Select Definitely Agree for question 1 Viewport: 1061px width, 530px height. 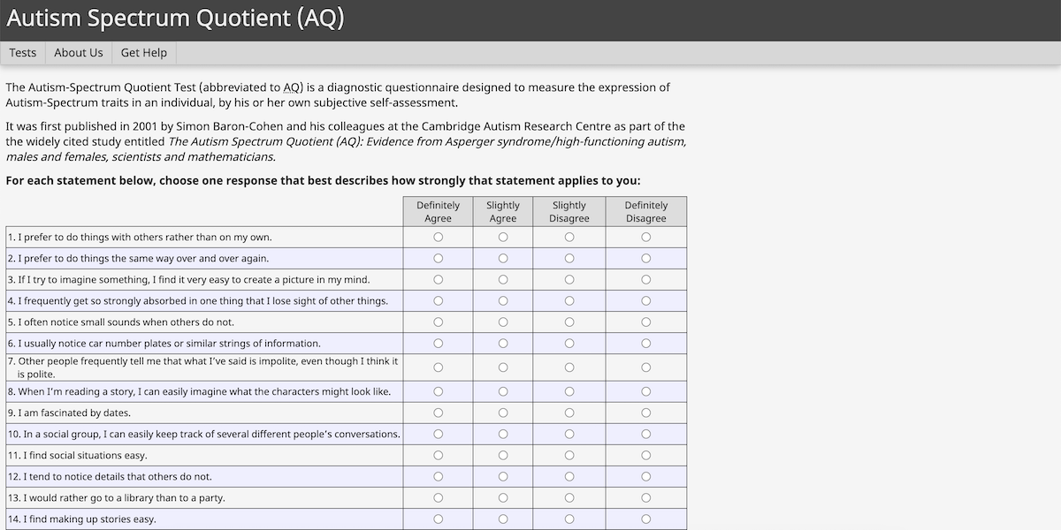(438, 236)
